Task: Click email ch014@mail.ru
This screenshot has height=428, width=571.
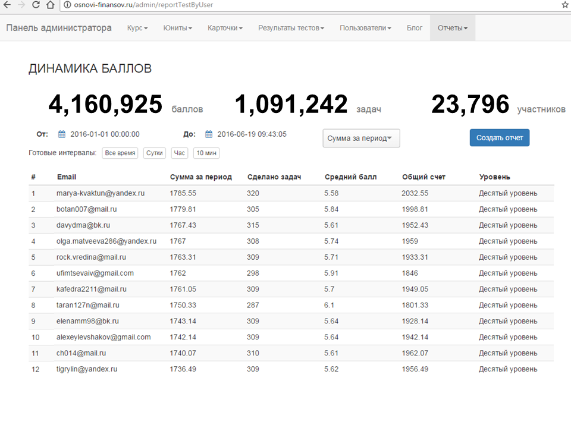Action: point(81,353)
